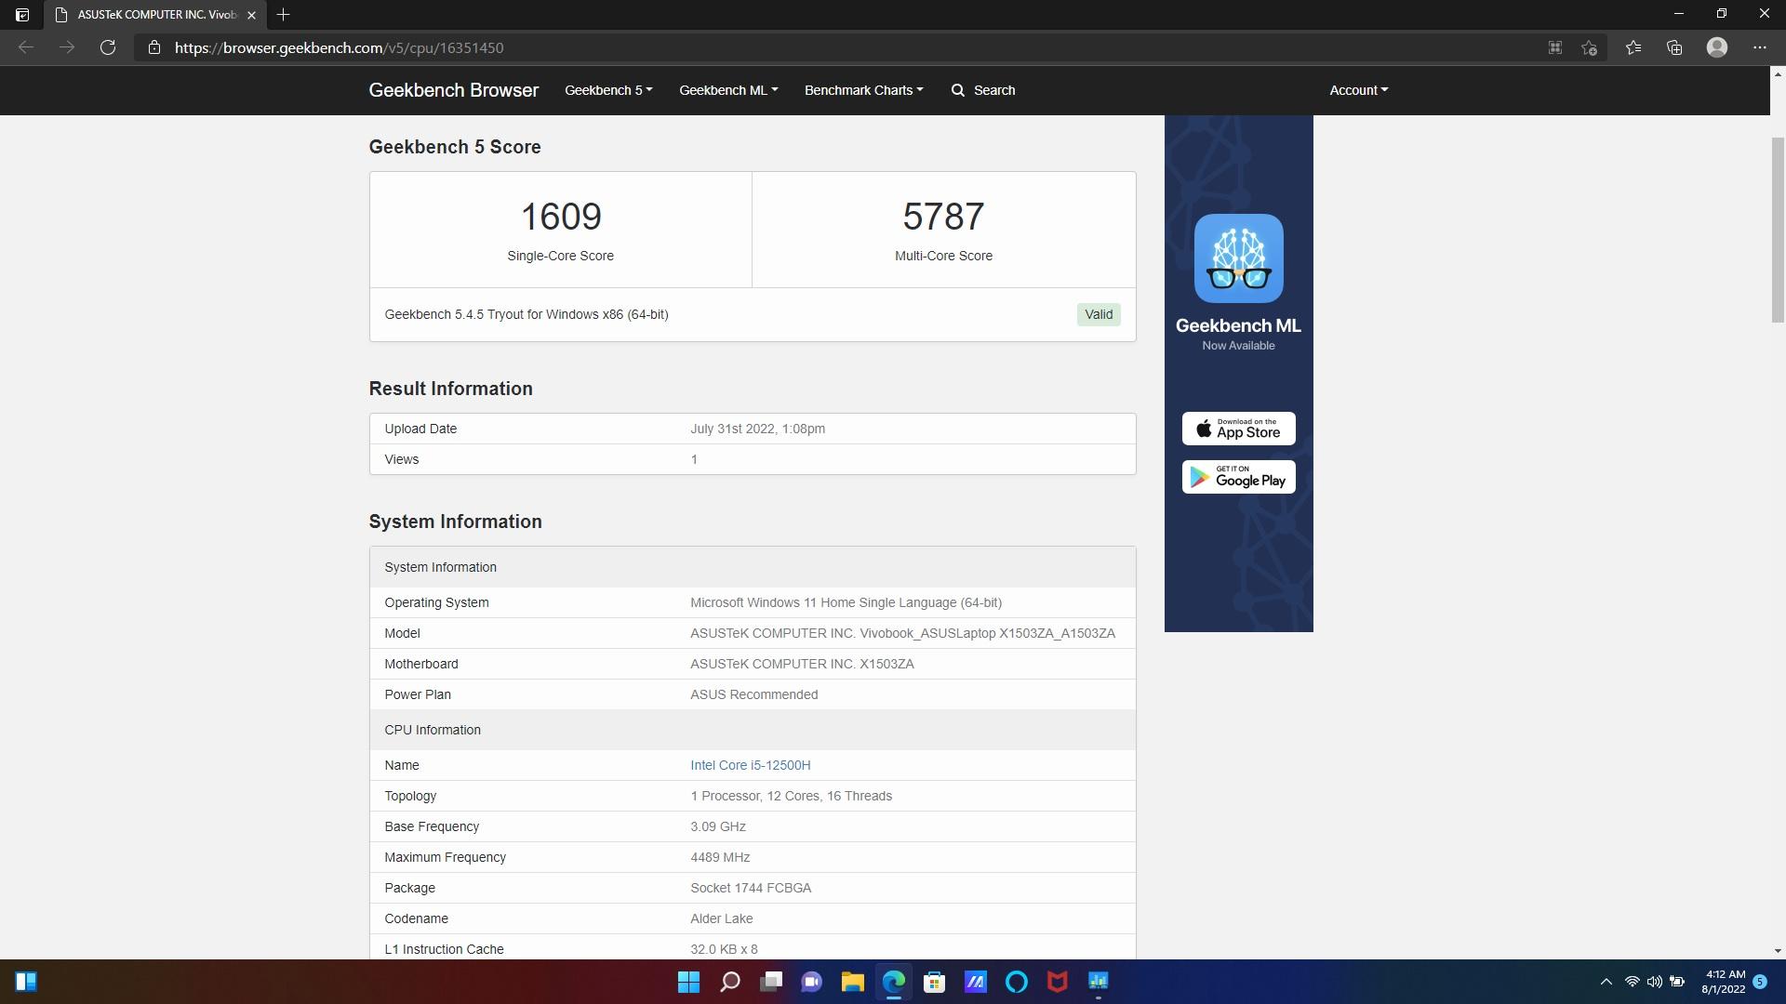The image size is (1786, 1004).
Task: Expand the Geekbench 5 dropdown
Action: [x=608, y=90]
